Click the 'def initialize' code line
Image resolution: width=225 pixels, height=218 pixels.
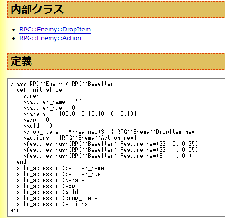39,90
